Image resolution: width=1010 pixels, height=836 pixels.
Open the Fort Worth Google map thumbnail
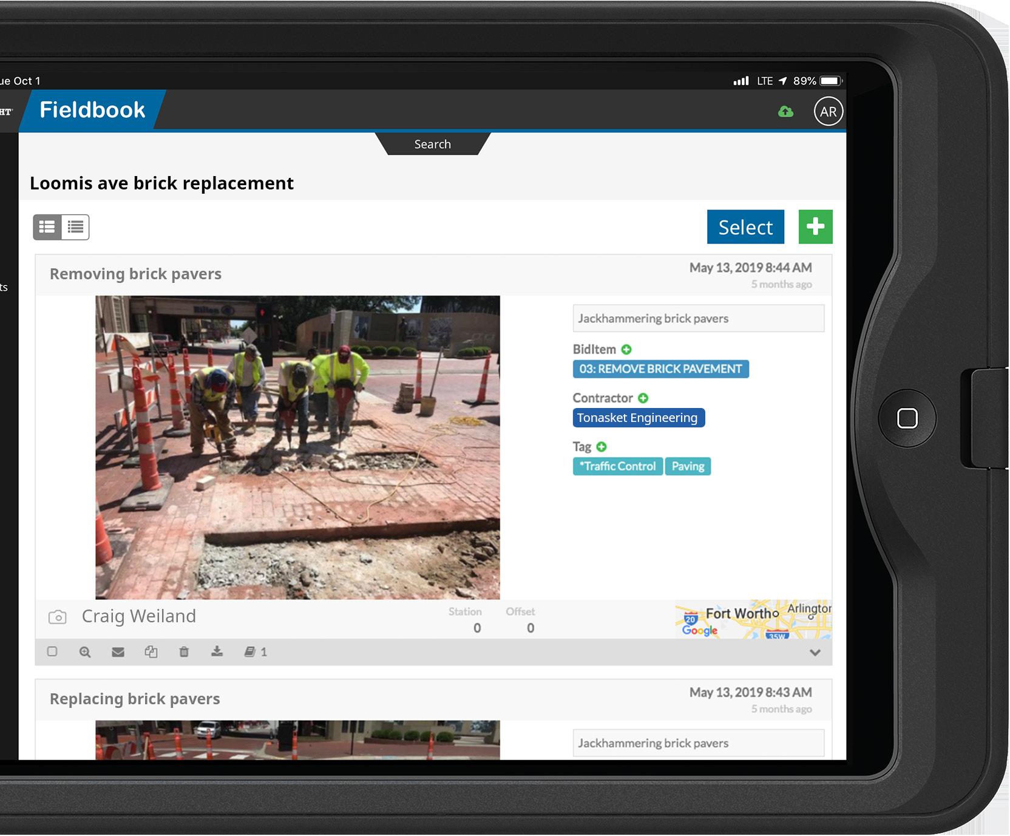pos(753,619)
